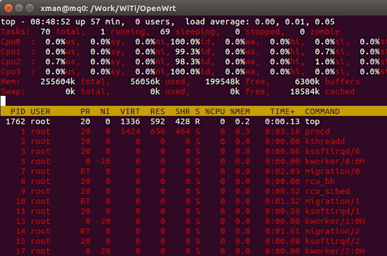Click the white text cursor block
The width and height of the screenshot is (387, 256).
tap(3, 101)
